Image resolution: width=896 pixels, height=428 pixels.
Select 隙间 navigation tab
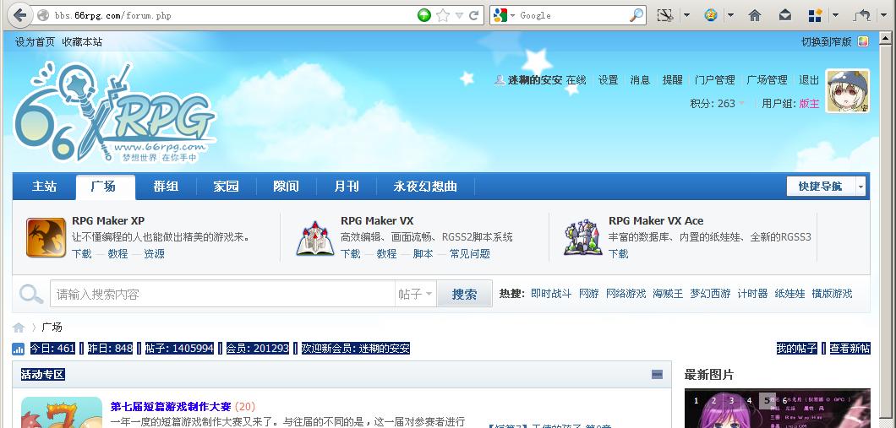pyautogui.click(x=287, y=186)
